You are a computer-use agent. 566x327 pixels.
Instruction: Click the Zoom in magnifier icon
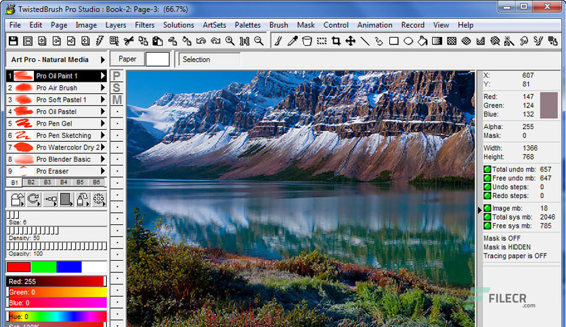(x=230, y=41)
